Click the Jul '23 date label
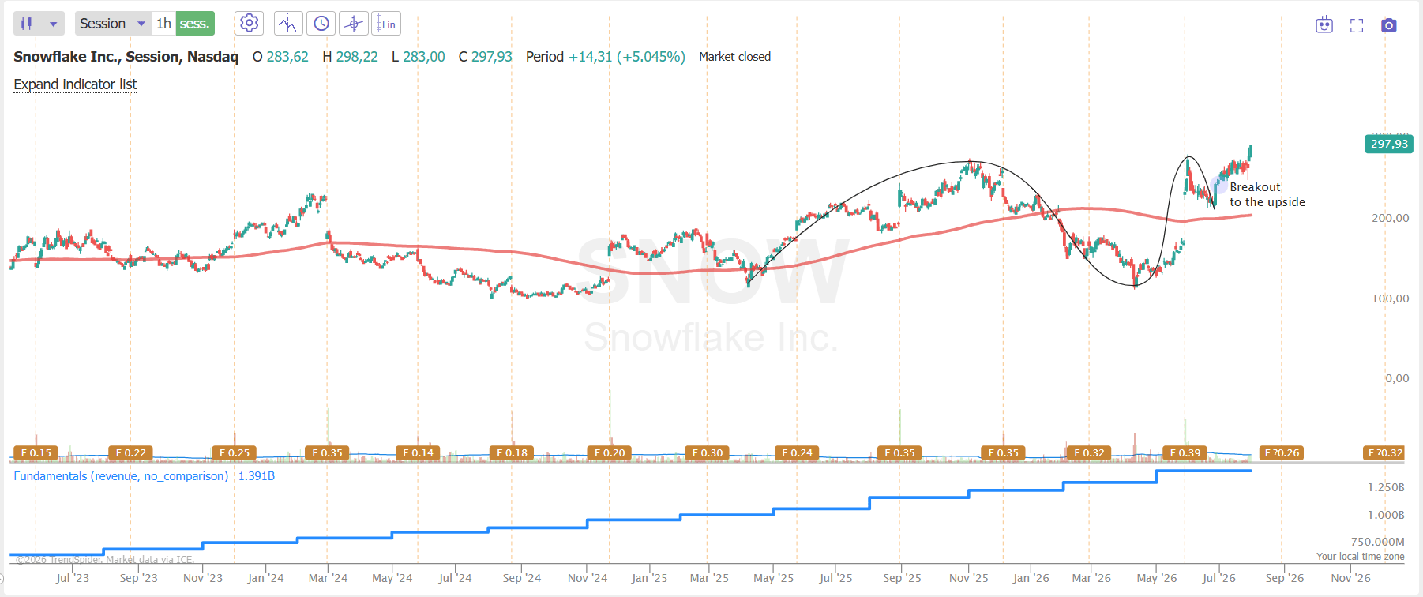 pos(73,578)
